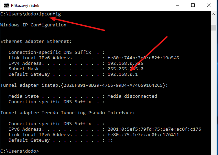Click the Default Gateway value 192.168.0.1
The image size is (218, 155).
[x=122, y=74]
